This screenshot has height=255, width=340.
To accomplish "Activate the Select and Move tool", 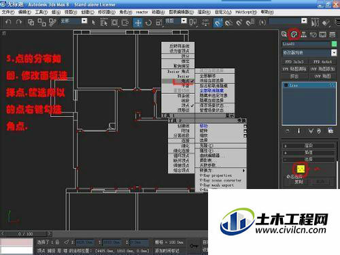I will click(x=138, y=22).
